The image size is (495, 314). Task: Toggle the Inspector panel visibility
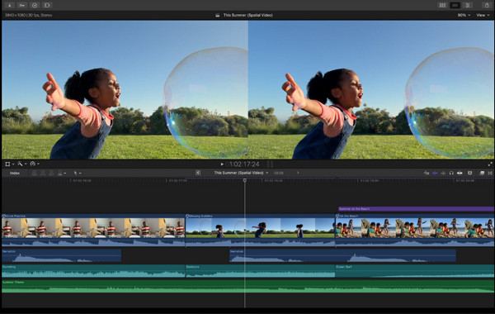468,5
